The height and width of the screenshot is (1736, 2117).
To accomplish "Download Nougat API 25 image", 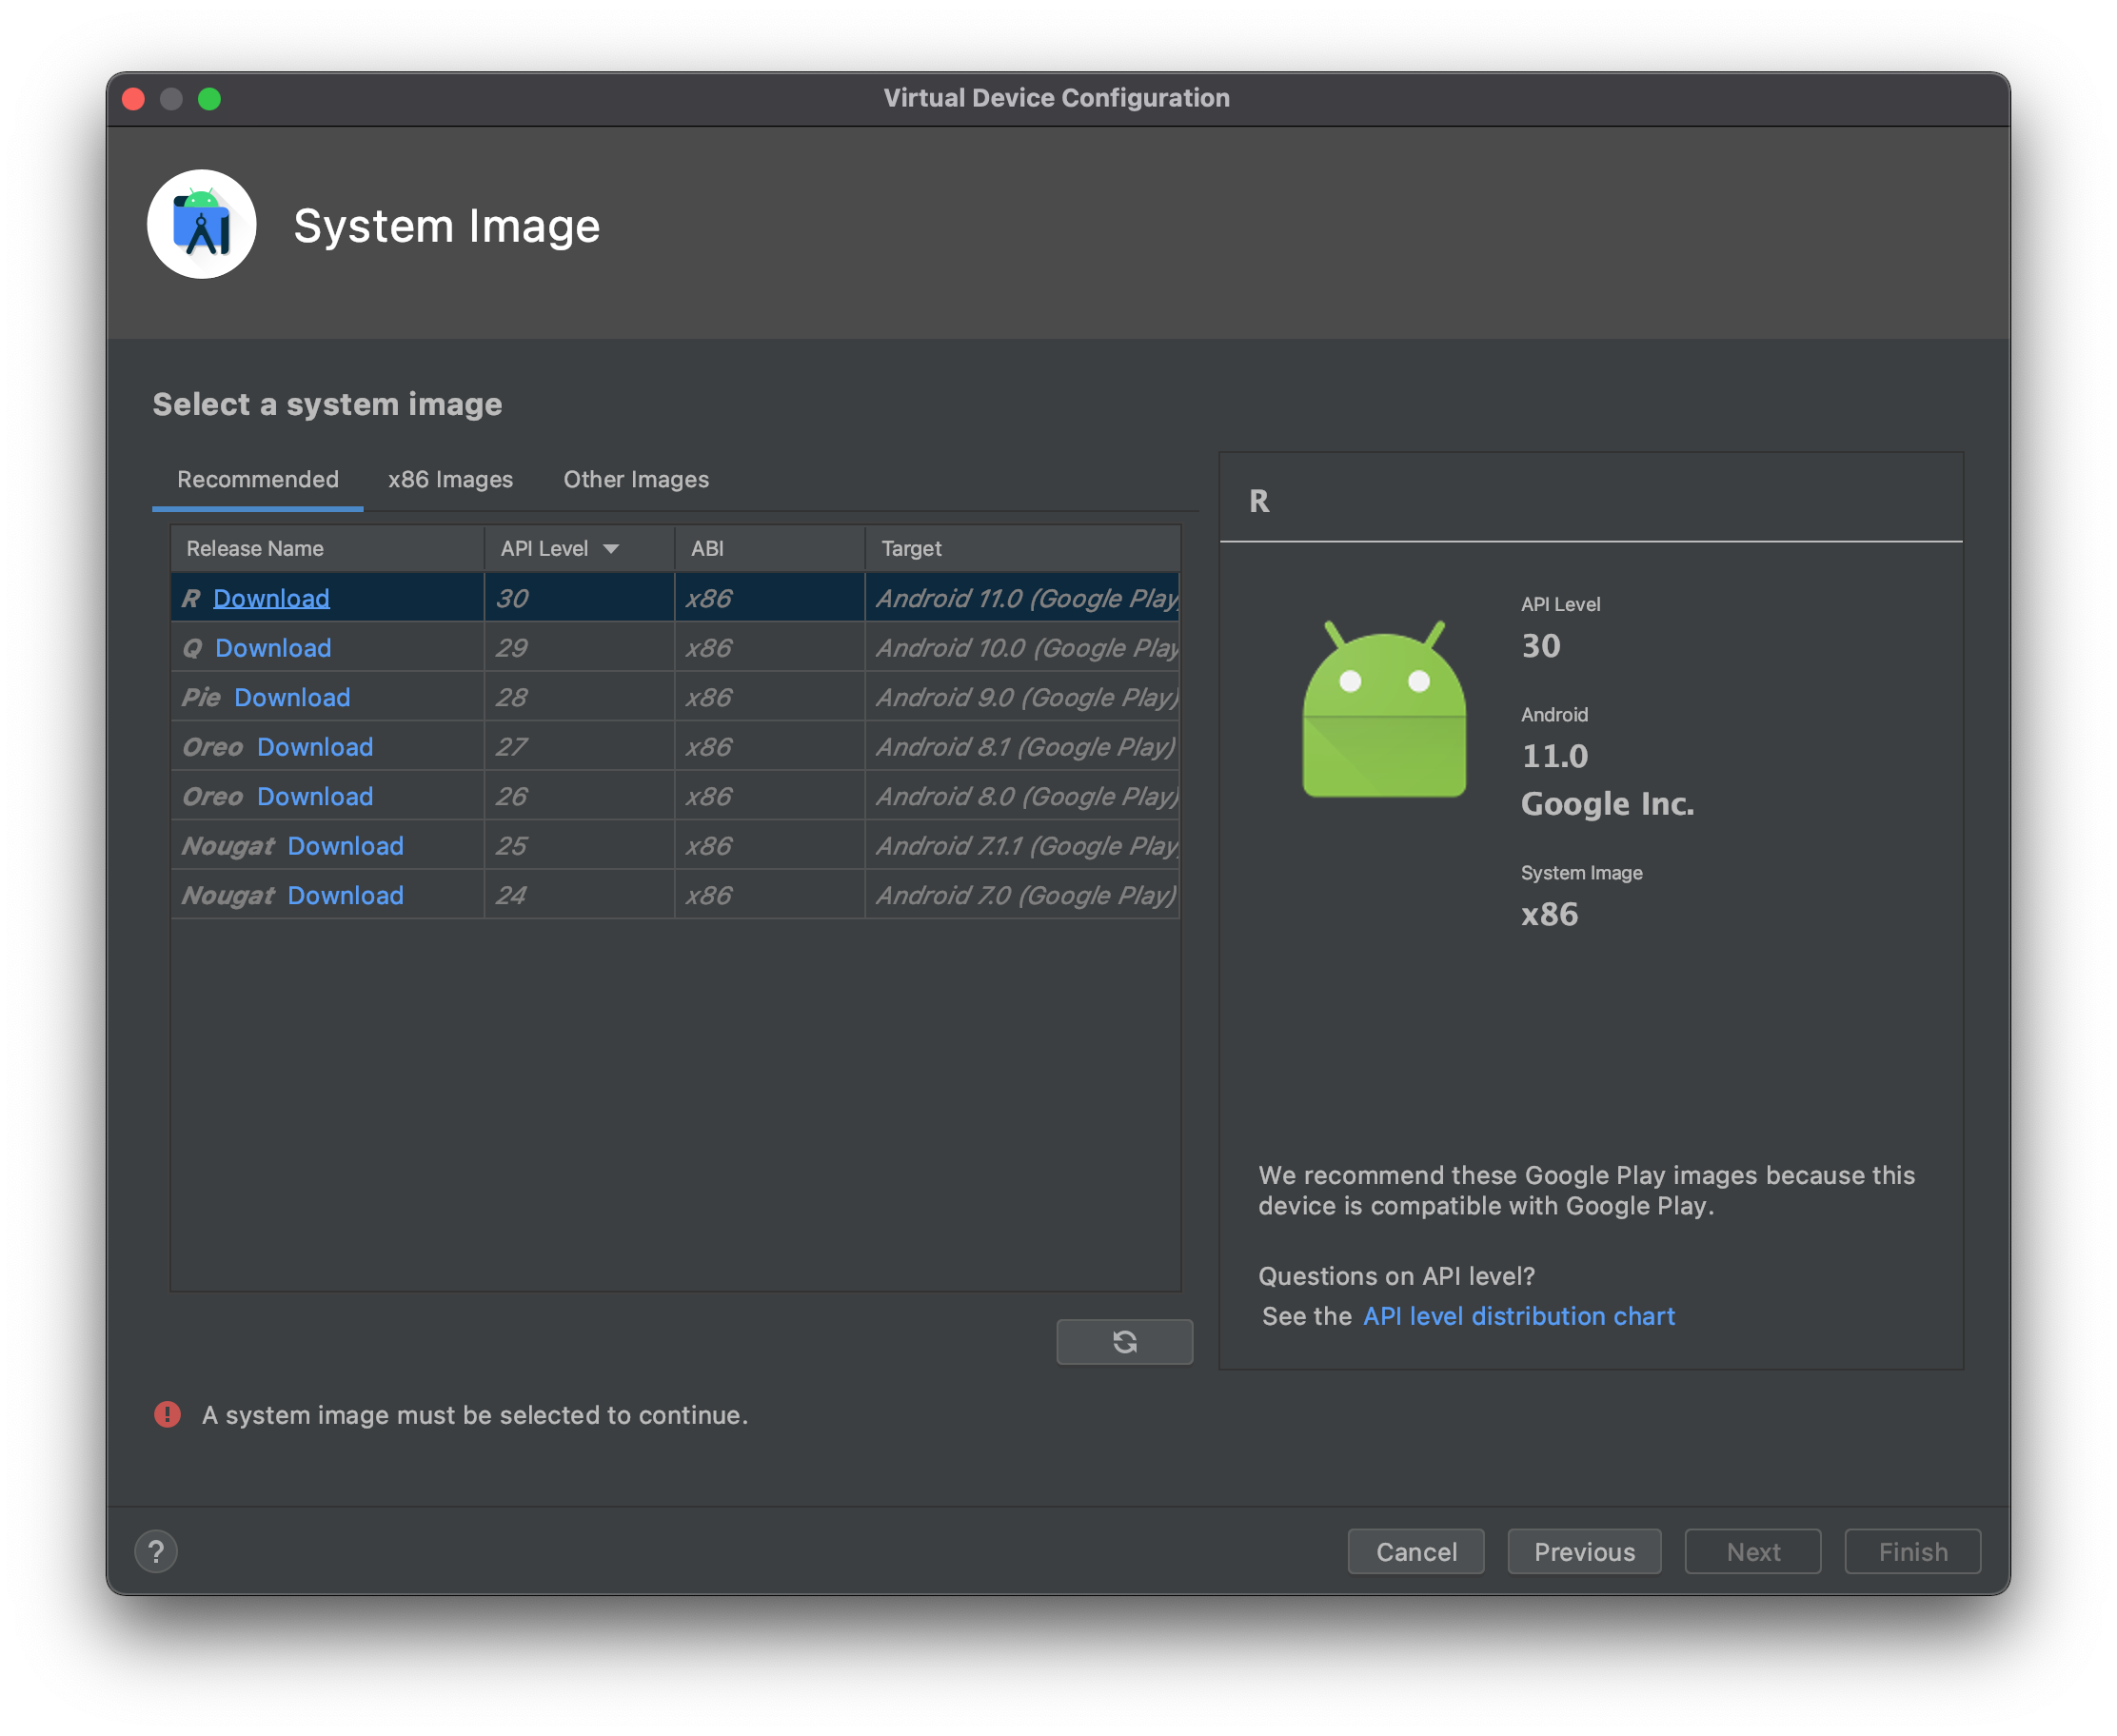I will coord(346,846).
